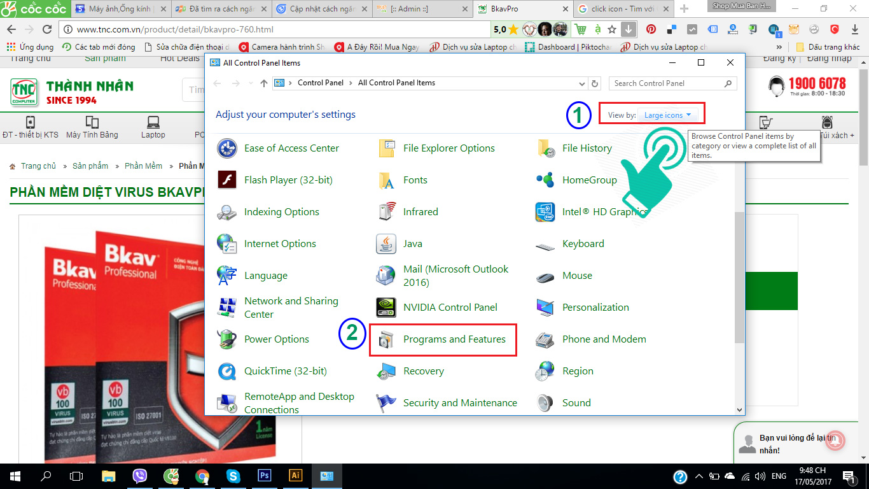869x489 pixels.
Task: Click the Sound speaker icon
Action: point(545,403)
